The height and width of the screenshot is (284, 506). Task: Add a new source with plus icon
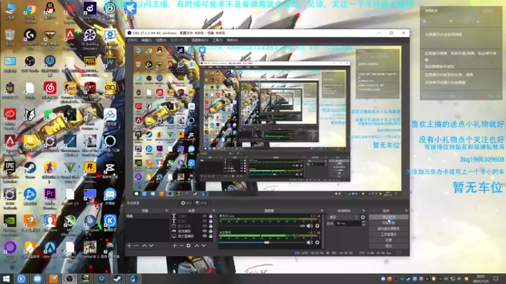[x=175, y=246]
